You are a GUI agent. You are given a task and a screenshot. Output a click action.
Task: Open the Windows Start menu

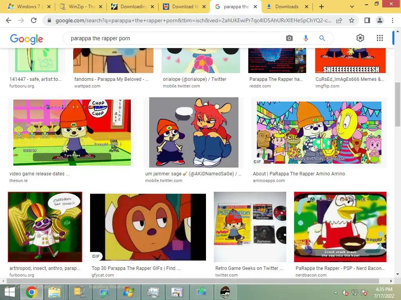pyautogui.click(x=10, y=292)
